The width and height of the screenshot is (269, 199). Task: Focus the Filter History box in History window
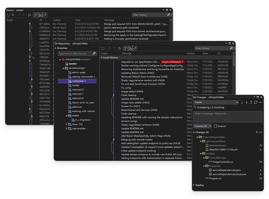point(149,15)
